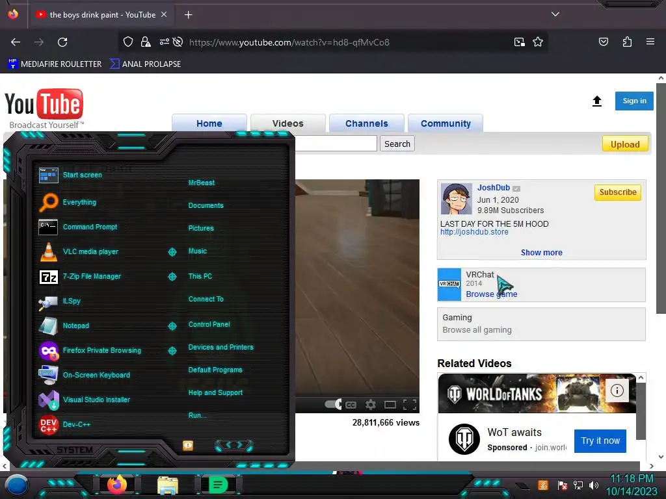Click the page vertical scrollbar

click(x=661, y=198)
